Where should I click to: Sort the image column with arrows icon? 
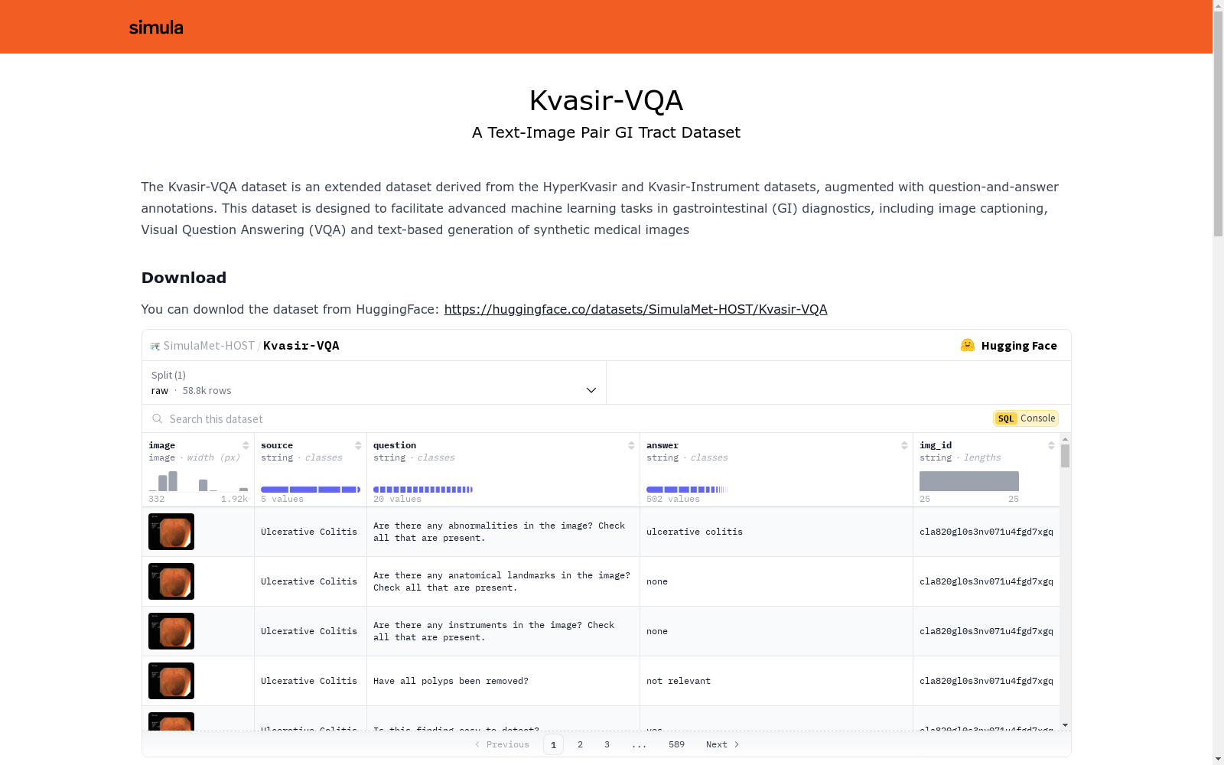click(246, 445)
